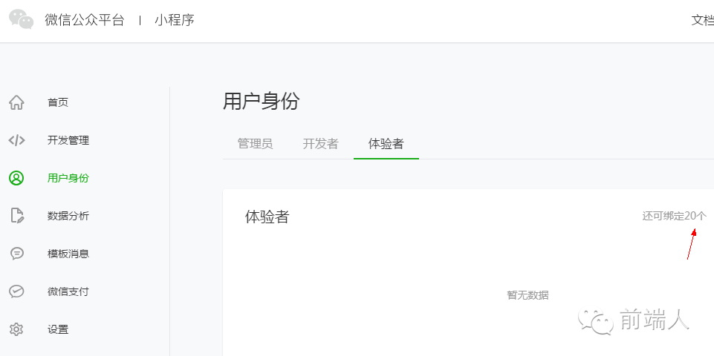
Task: Click the green user identity icon
Action: coord(16,178)
